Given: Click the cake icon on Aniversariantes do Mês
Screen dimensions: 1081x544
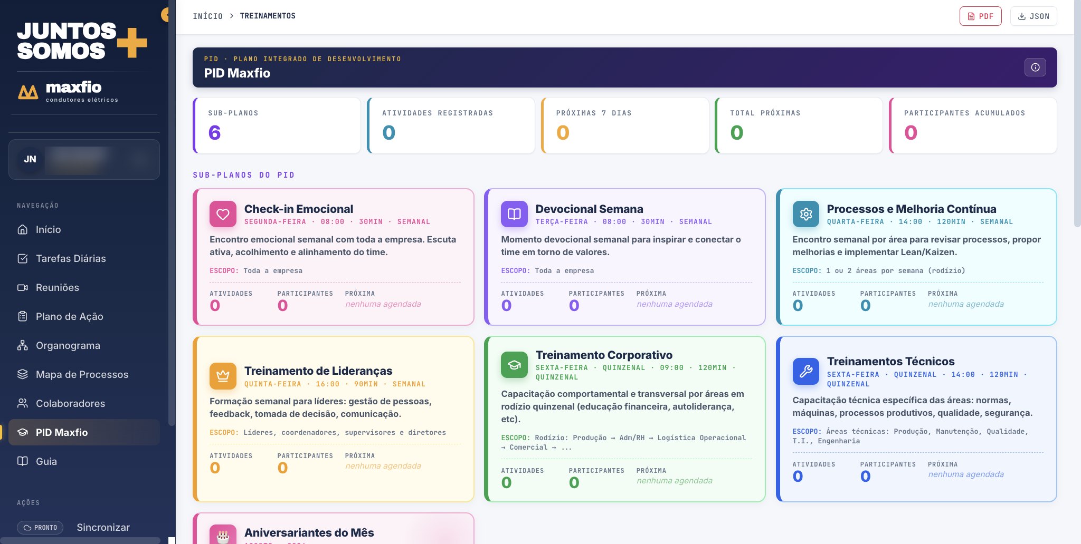Looking at the screenshot, I should (x=223, y=535).
